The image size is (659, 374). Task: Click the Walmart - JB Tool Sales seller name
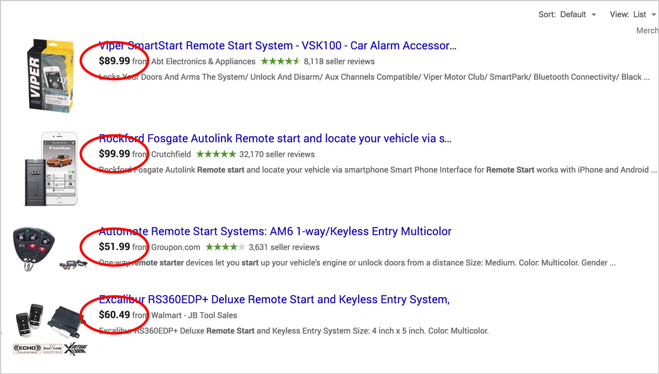point(194,315)
